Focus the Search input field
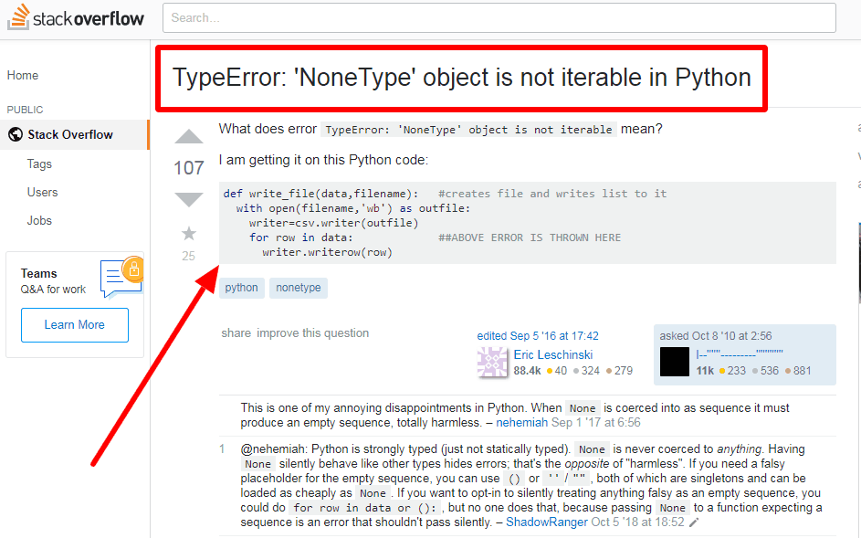The width and height of the screenshot is (861, 538). 499,17
